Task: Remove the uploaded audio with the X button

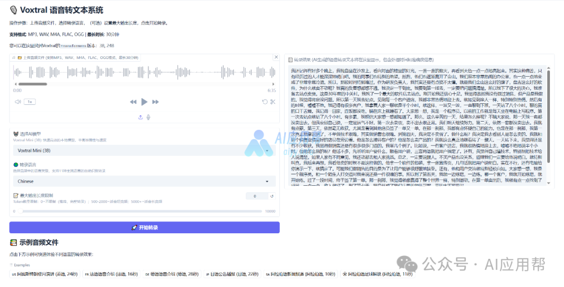Action: tap(276, 57)
